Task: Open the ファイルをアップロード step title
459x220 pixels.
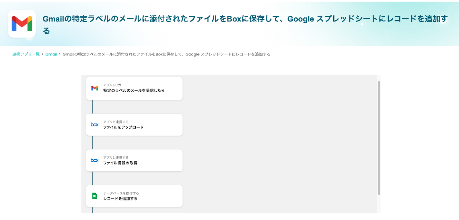Action: coord(123,127)
